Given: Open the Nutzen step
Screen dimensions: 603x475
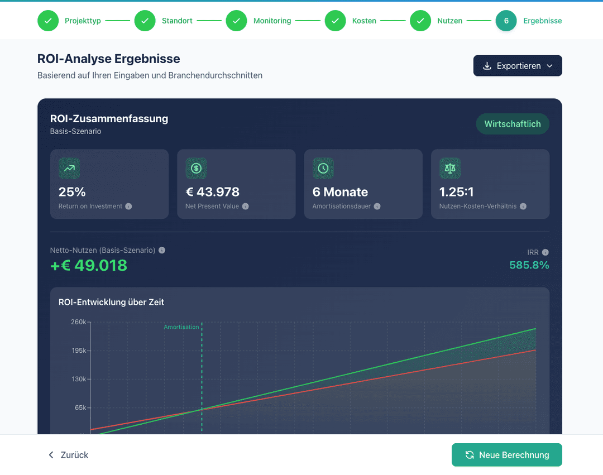Looking at the screenshot, I should coord(420,21).
